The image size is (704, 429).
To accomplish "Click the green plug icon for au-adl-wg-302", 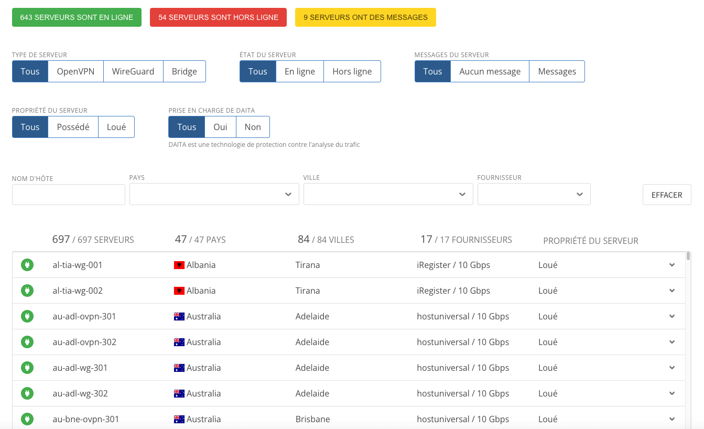I will (27, 393).
